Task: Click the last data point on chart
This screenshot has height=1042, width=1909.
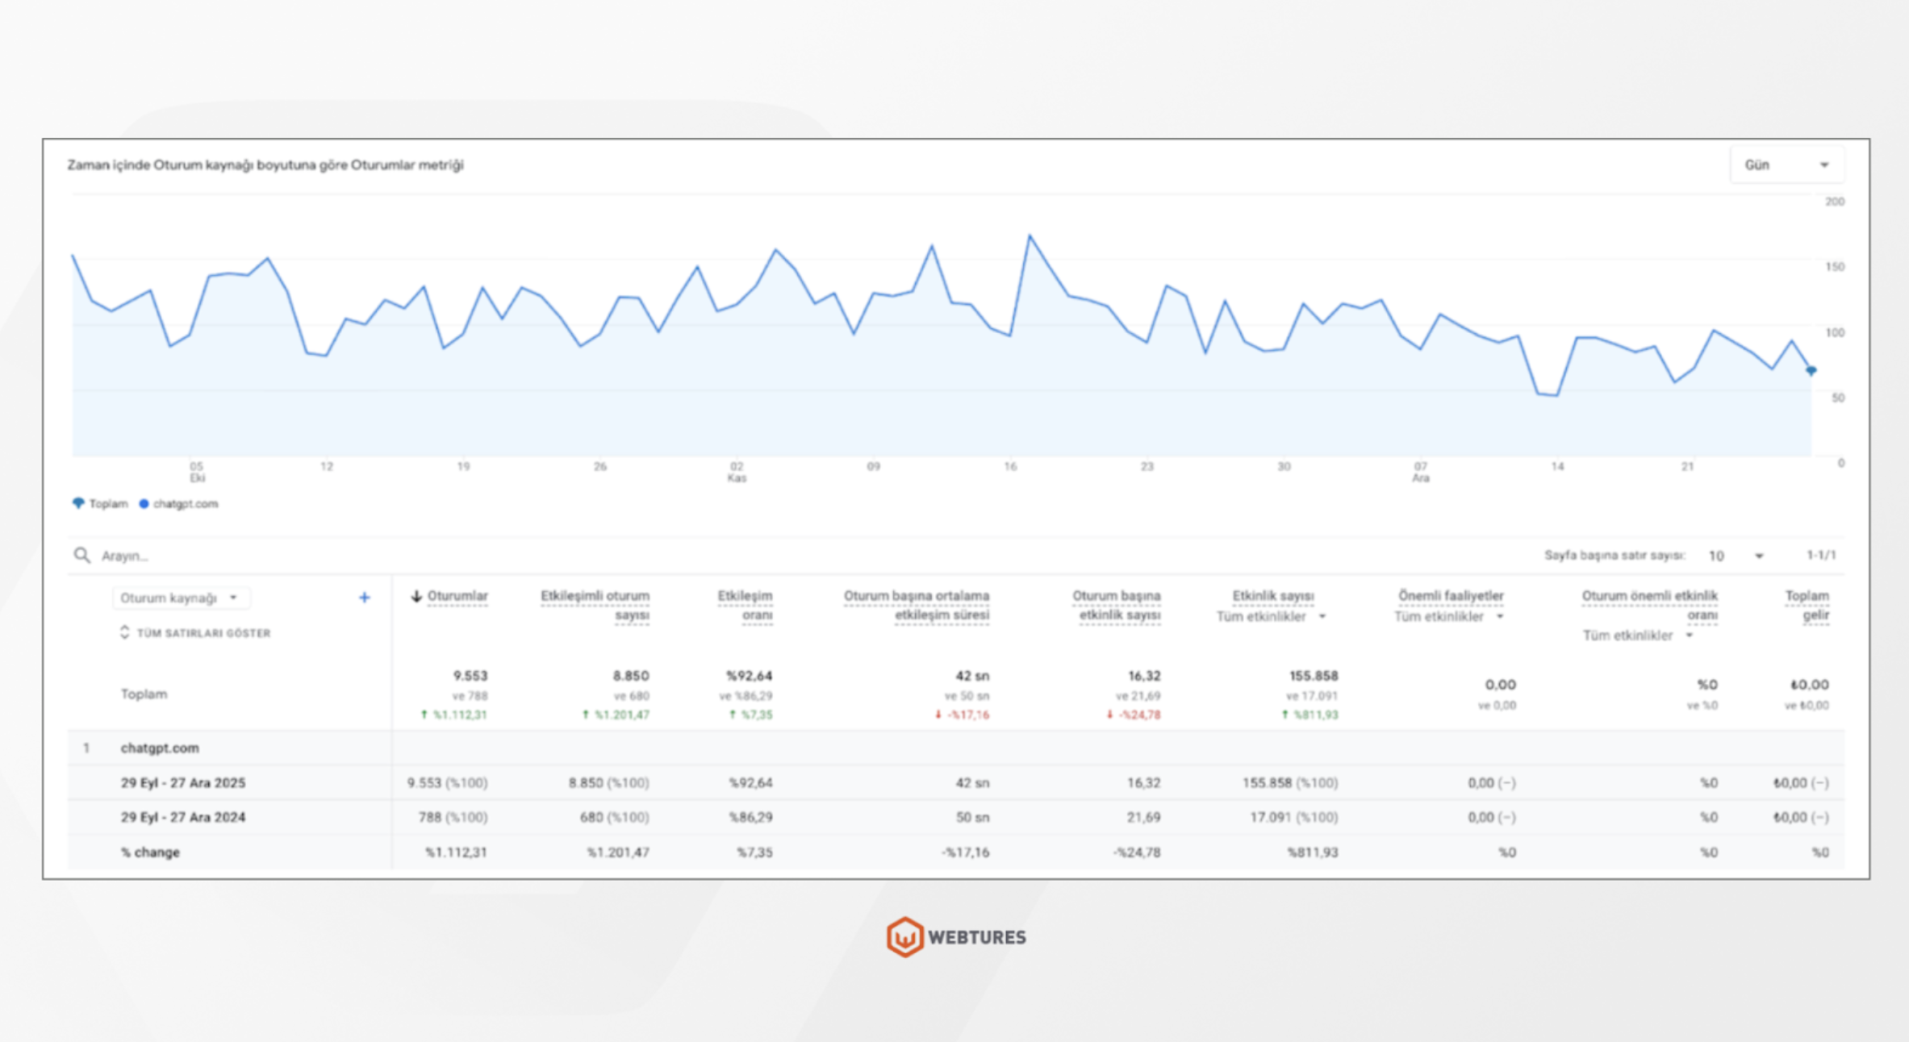Action: pos(1811,370)
